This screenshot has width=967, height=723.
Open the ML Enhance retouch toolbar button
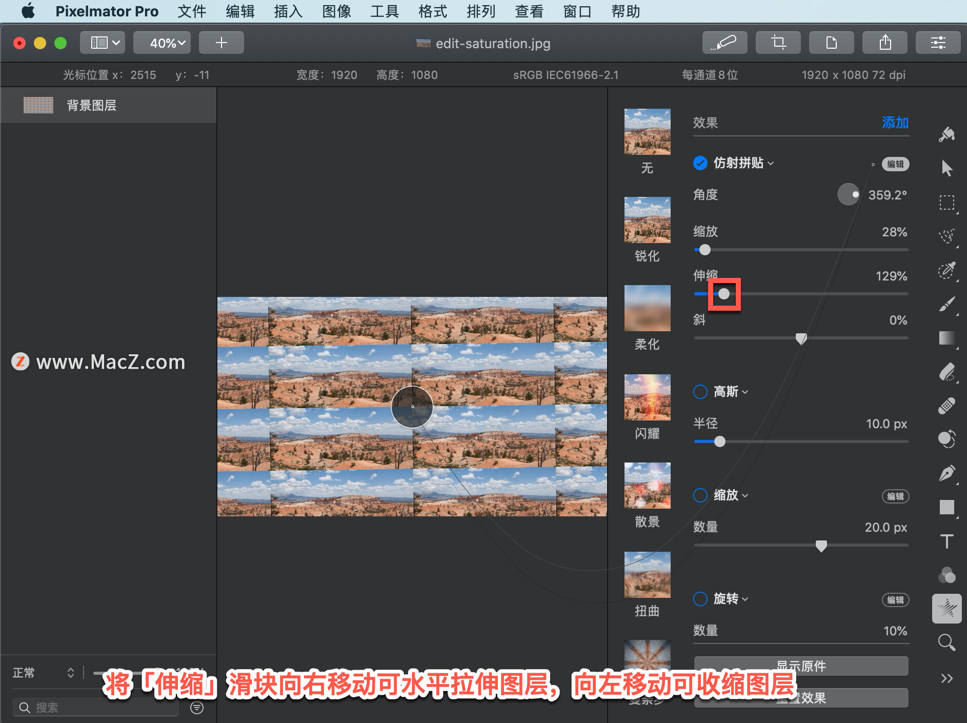[x=724, y=43]
